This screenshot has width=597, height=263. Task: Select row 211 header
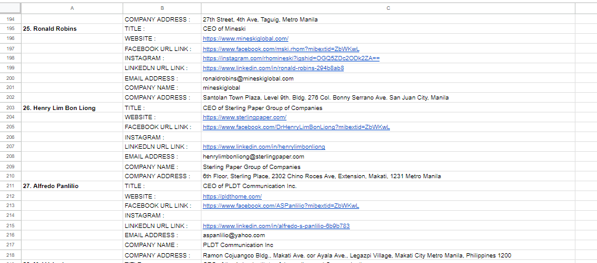point(10,186)
